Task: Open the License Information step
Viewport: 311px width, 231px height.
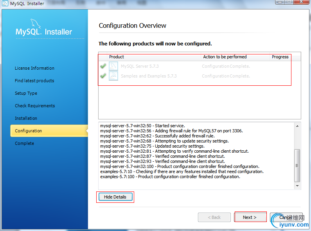Action: click(34, 68)
